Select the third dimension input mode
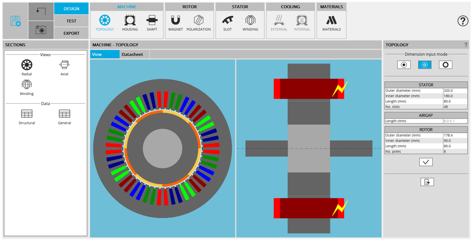This screenshot has width=472, height=241. [445, 65]
